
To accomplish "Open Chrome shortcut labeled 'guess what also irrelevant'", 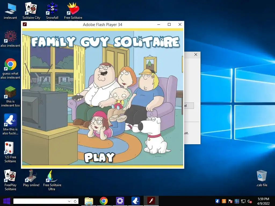I will point(10,68).
